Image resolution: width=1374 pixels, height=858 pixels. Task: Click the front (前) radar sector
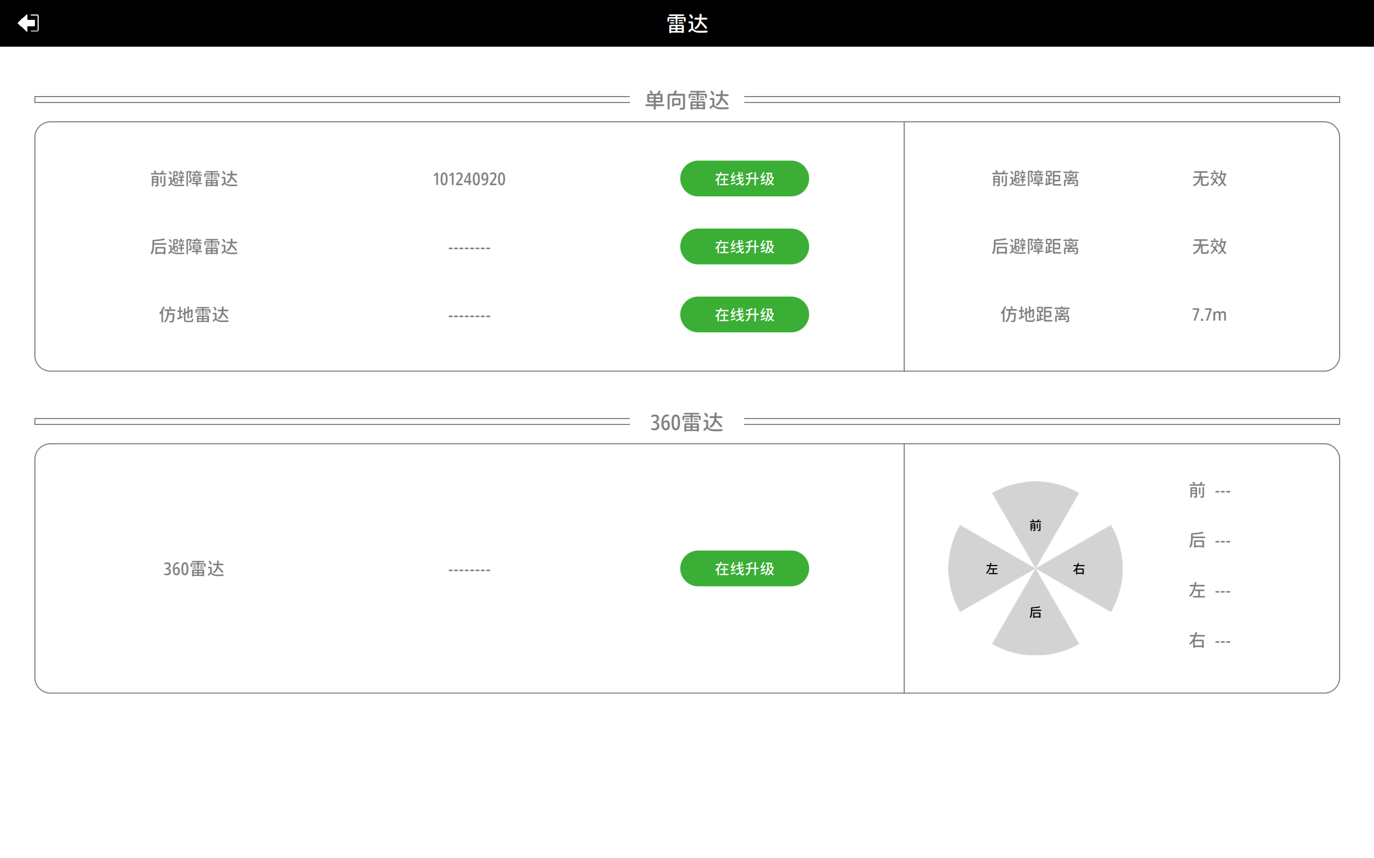point(1035,516)
